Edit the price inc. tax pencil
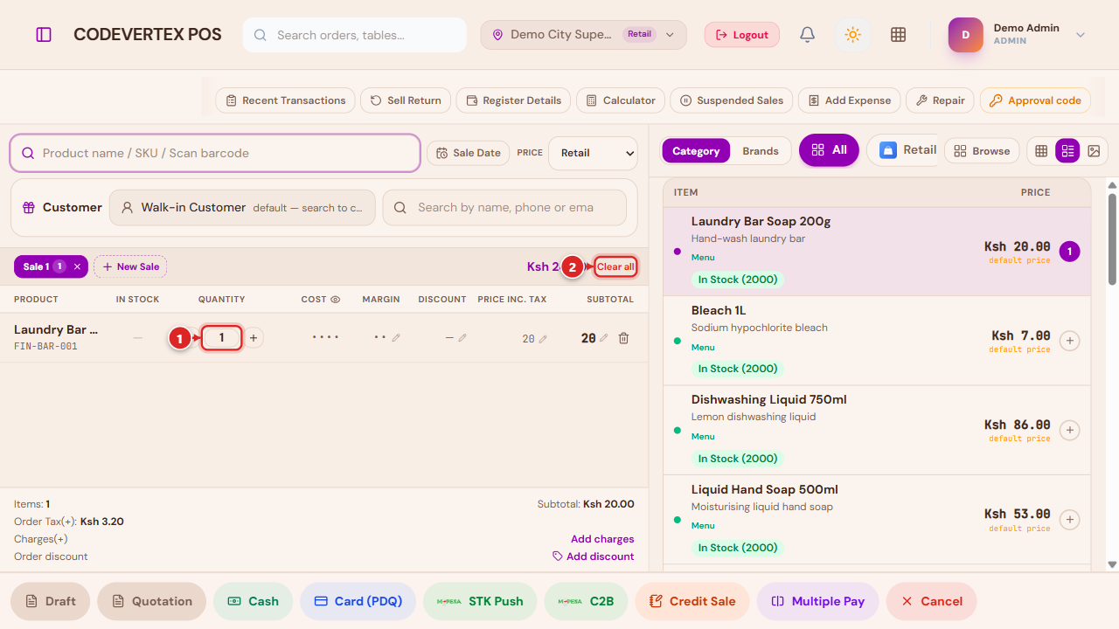This screenshot has height=629, width=1119. click(543, 339)
